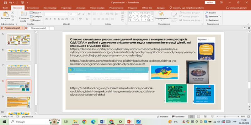This screenshot has width=251, height=125.
Task: Toggle center text alignment
Action: tap(99, 19)
